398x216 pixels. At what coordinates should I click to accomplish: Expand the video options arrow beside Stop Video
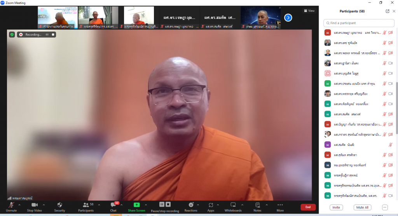(44, 205)
